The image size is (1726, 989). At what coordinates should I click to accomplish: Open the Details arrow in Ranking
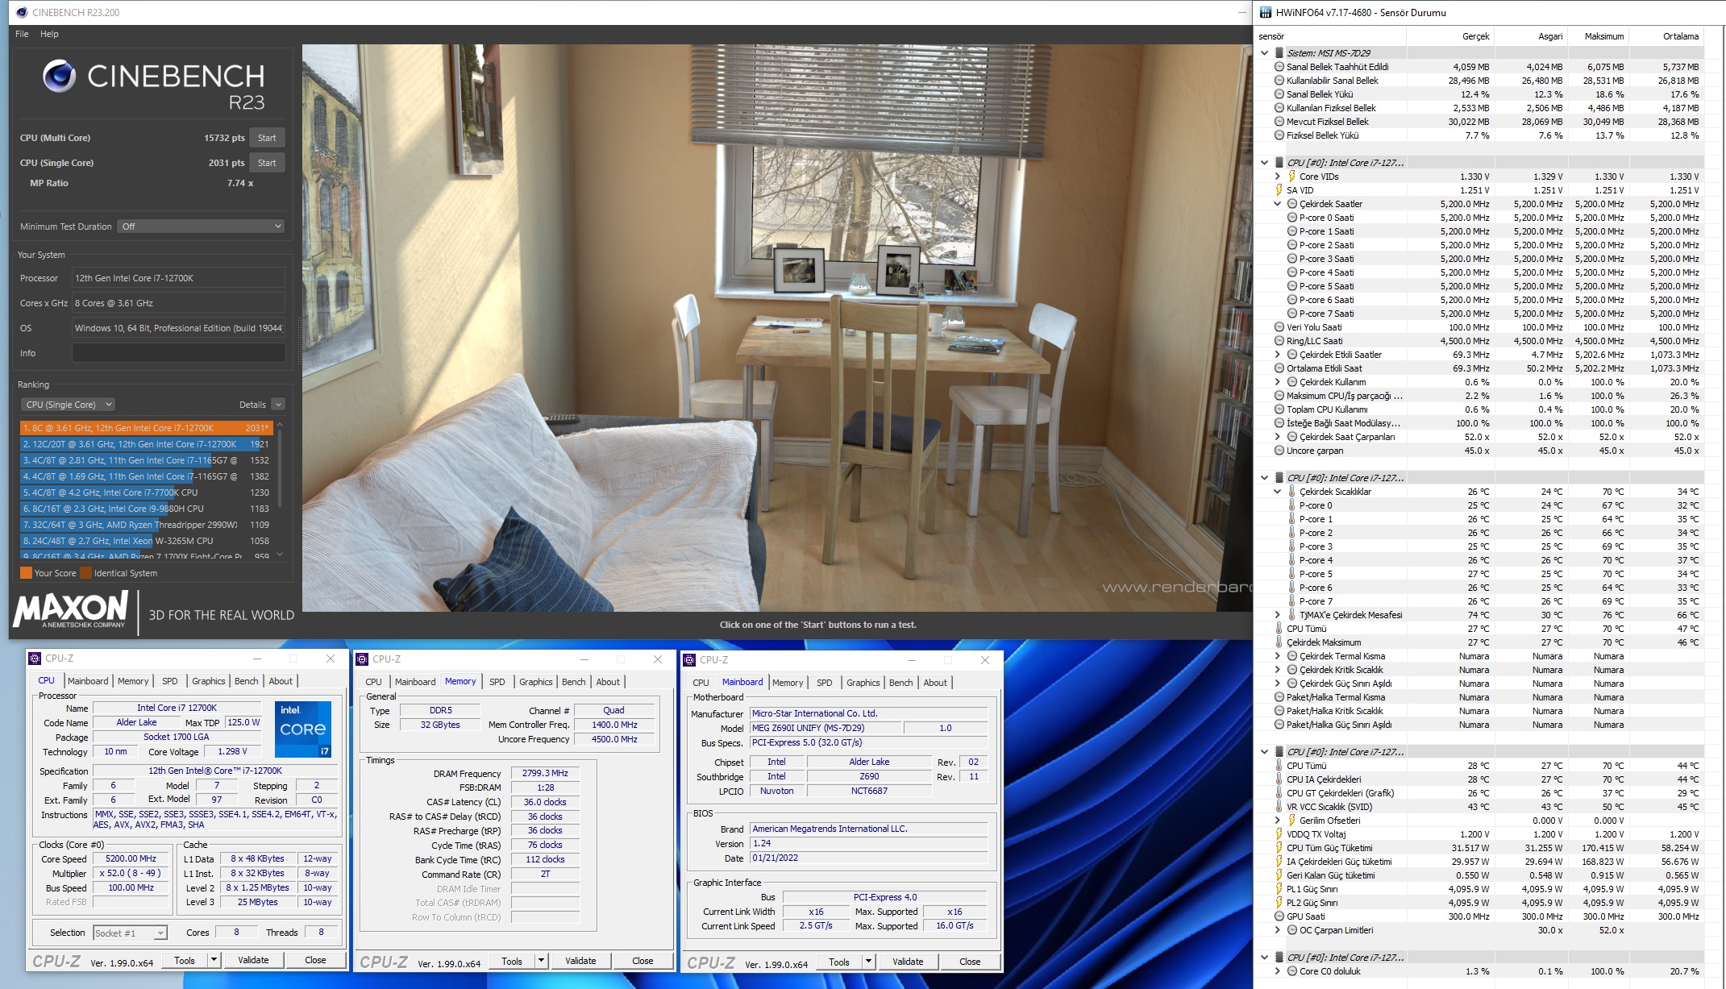point(278,405)
